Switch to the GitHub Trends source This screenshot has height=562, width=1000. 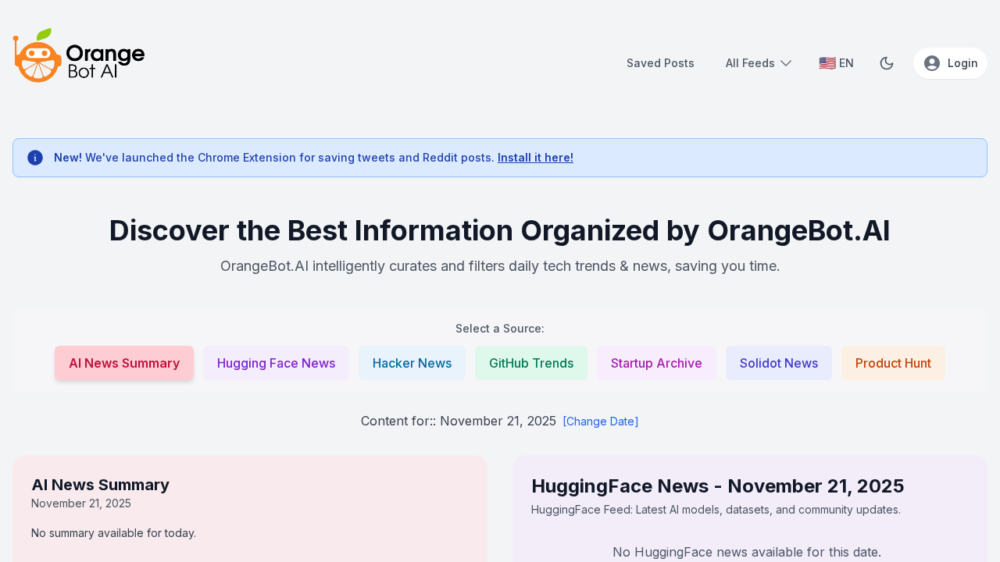point(530,362)
